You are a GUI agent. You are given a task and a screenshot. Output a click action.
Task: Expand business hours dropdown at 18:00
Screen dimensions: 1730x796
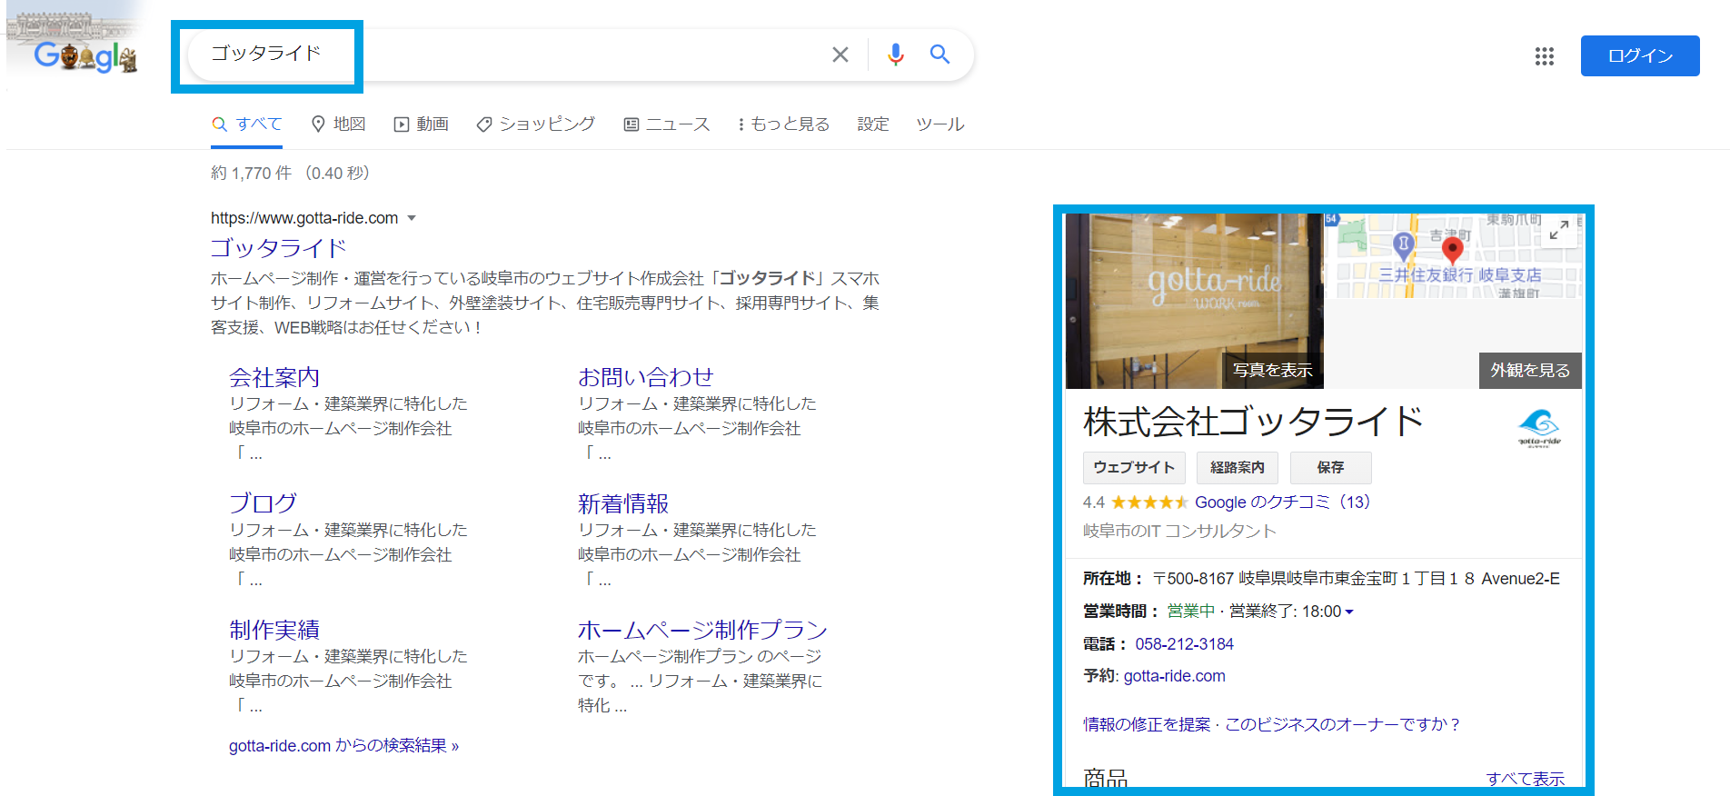point(1349,612)
